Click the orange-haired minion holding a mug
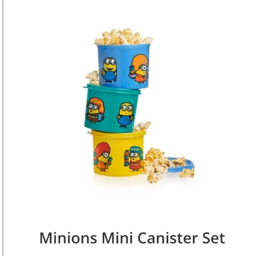The height and width of the screenshot is (256, 256). pyautogui.click(x=95, y=110)
